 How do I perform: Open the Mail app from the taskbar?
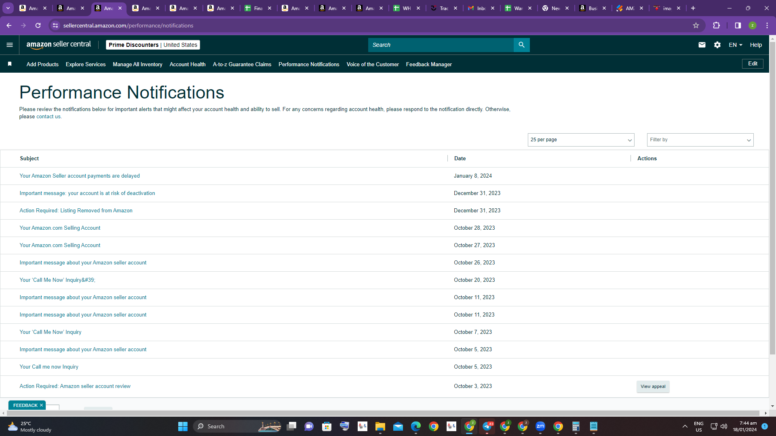(398, 426)
